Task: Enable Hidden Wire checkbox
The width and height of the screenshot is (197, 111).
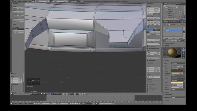Action: point(147,91)
